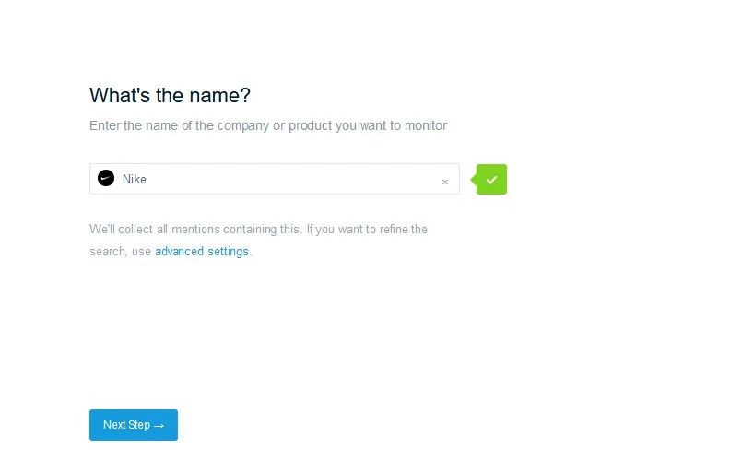The width and height of the screenshot is (742, 461).
Task: Click the "search, use" text before the link
Action: [x=120, y=252]
